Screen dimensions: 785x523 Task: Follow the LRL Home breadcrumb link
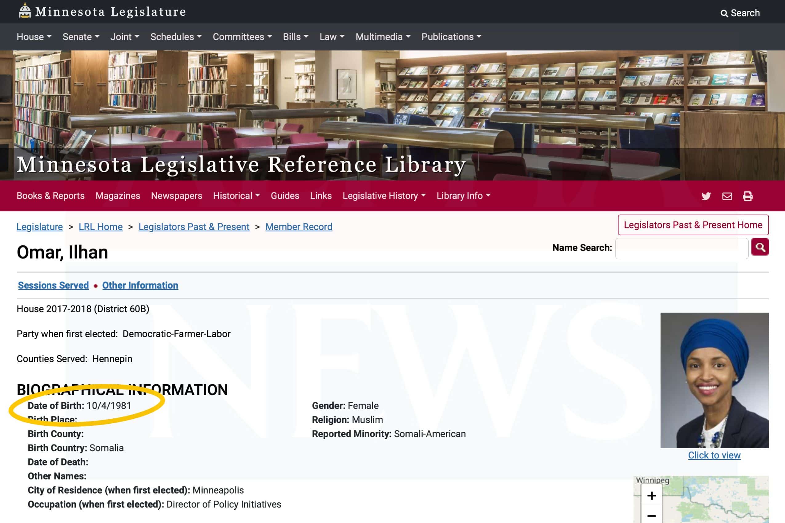100,227
